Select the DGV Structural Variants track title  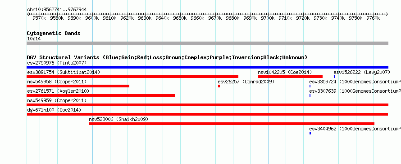point(167,57)
